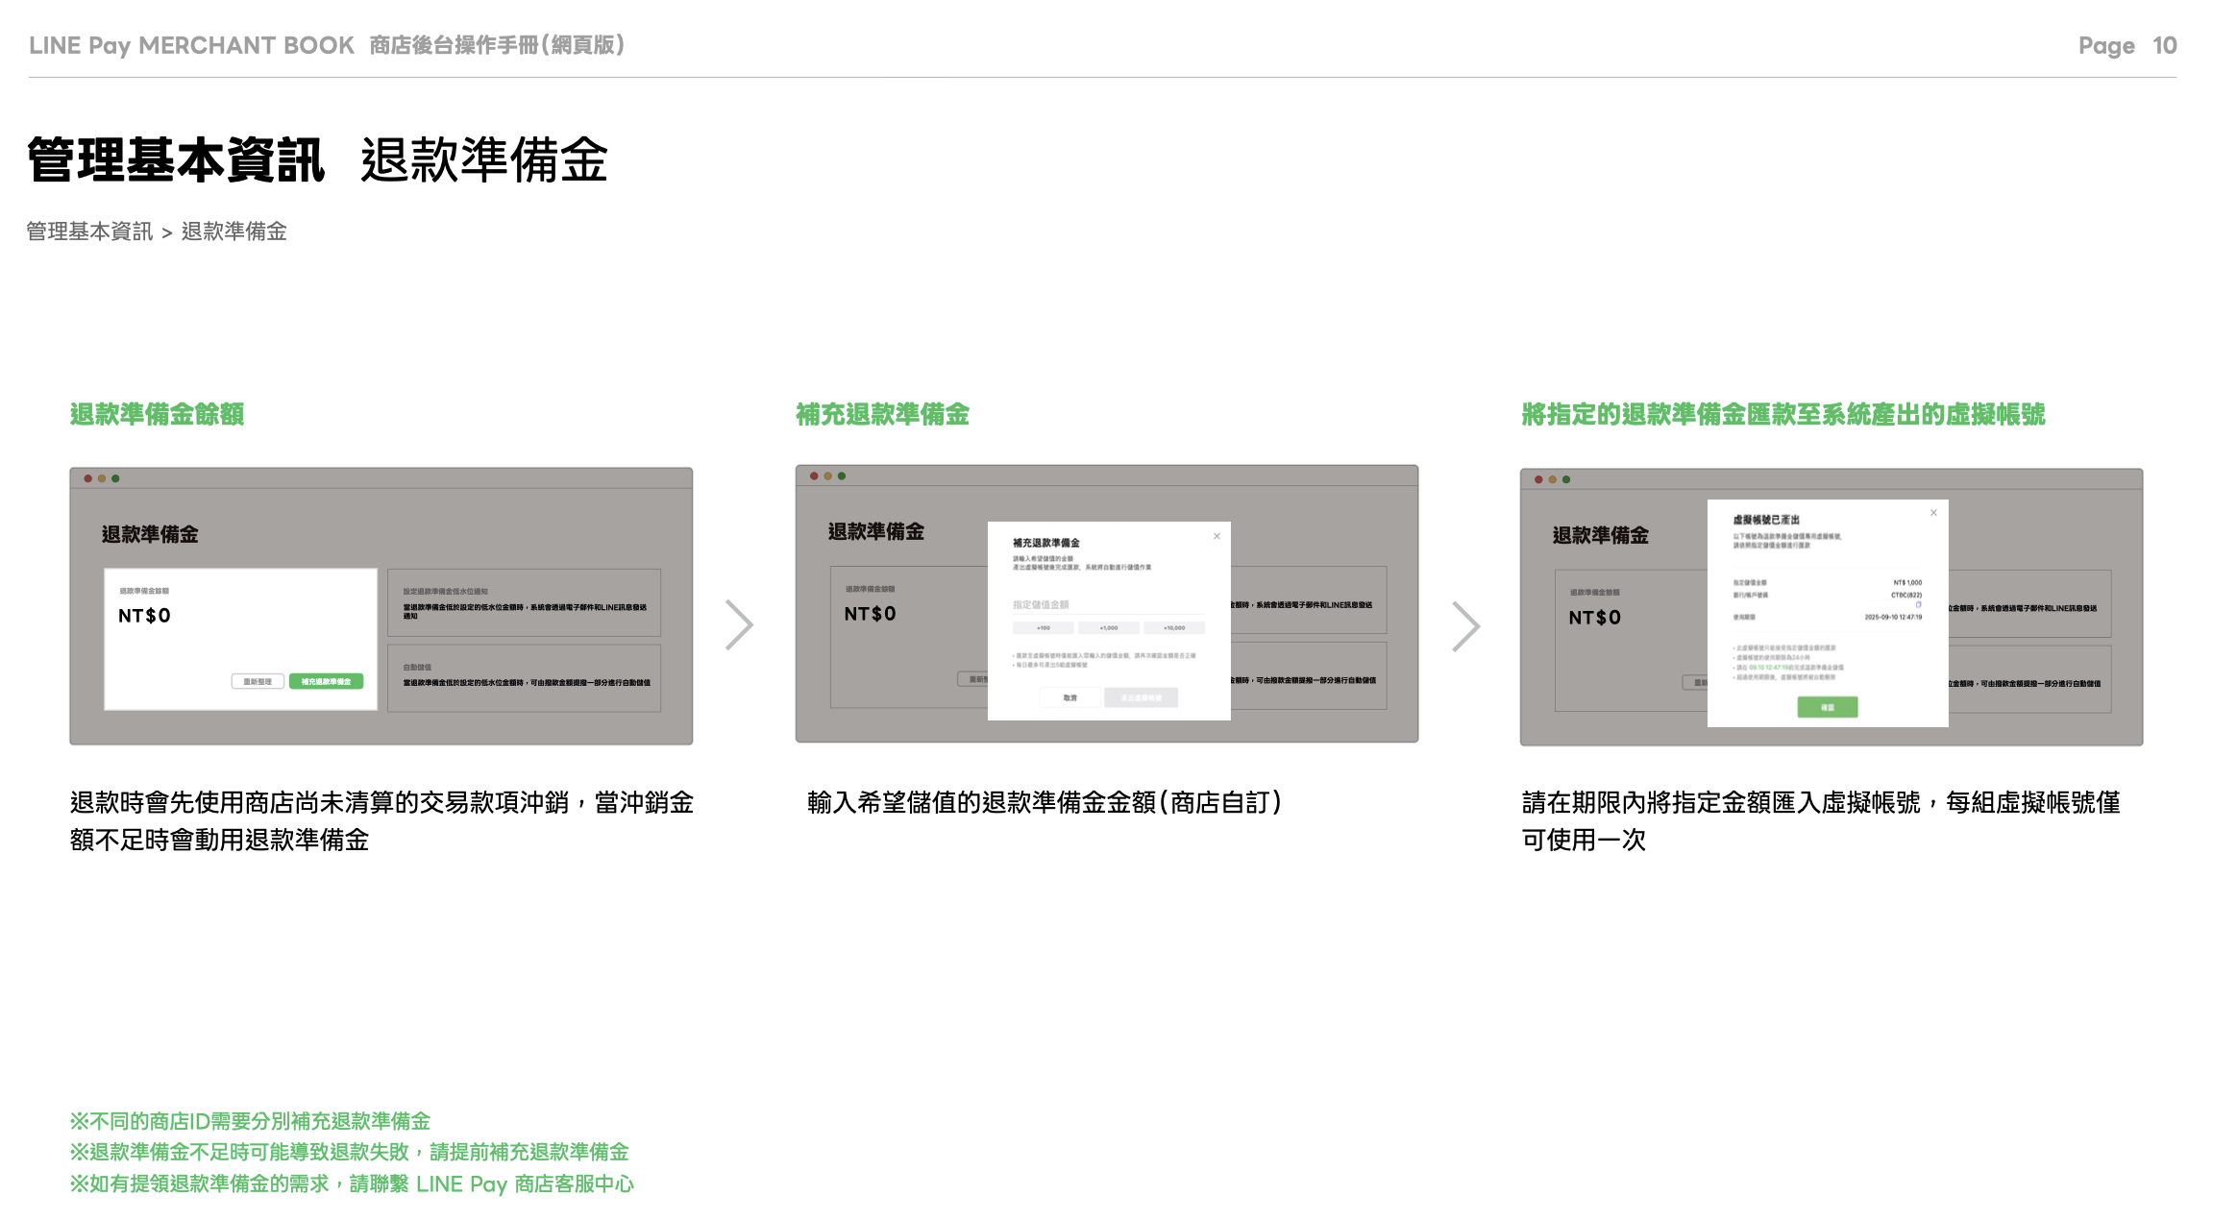2237x1220 pixels.
Task: Open 管理基本資訊 from the breadcrumb
Action: 89,231
